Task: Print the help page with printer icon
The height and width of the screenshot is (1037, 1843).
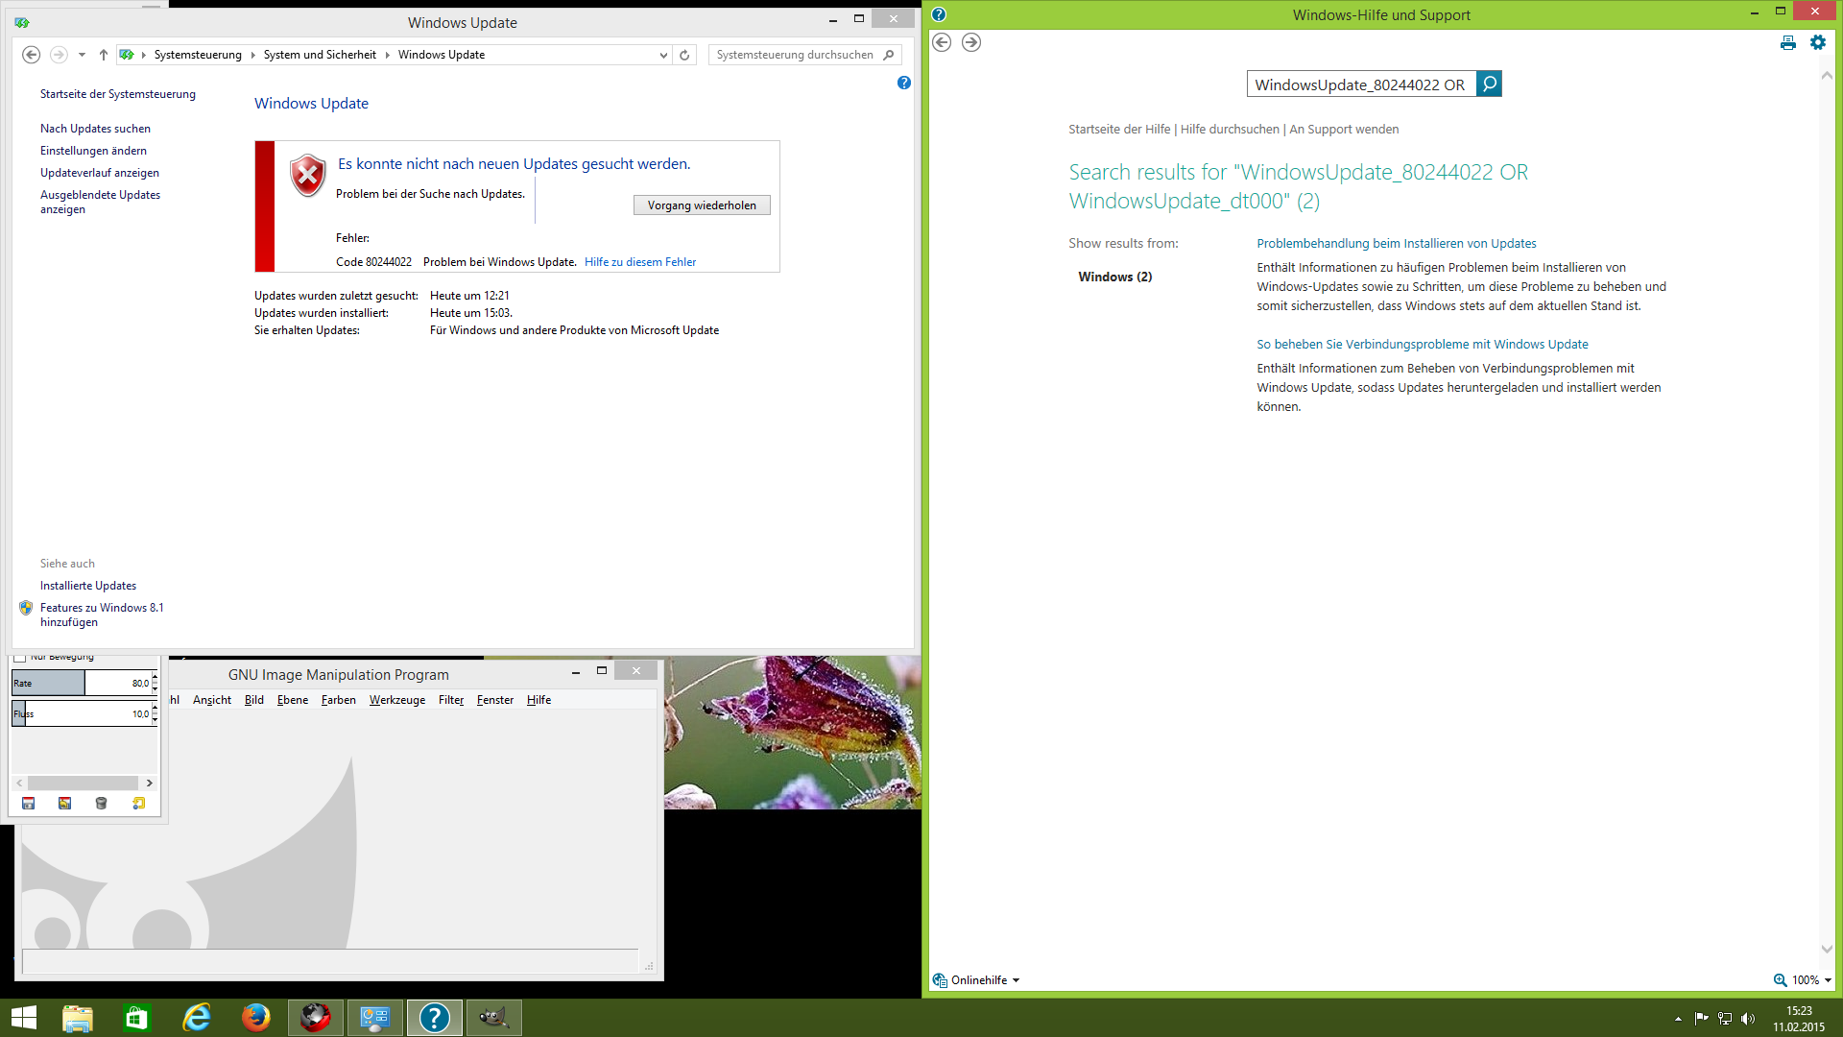Action: [1787, 42]
